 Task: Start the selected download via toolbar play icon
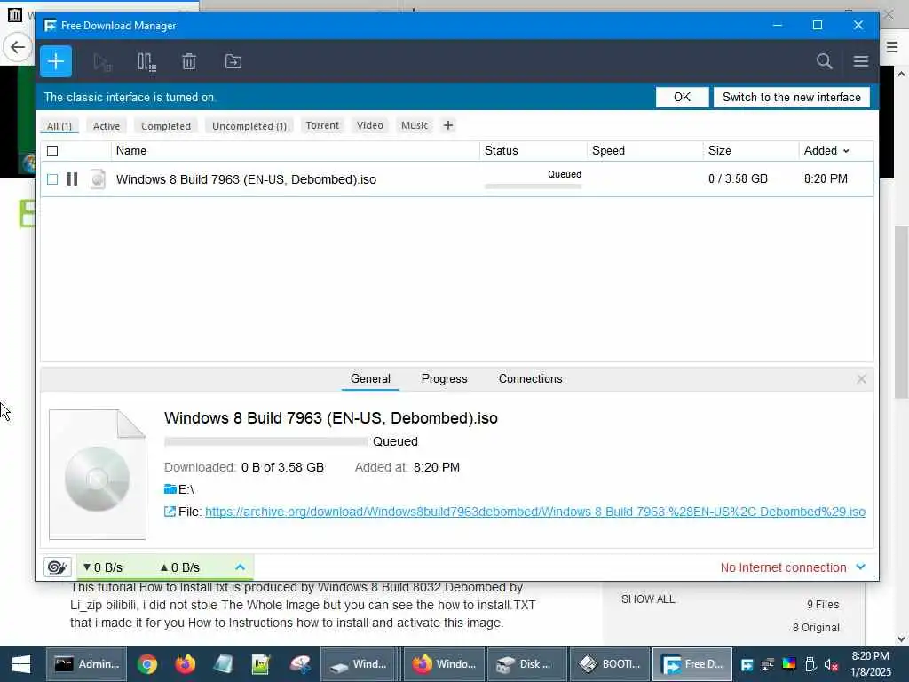click(102, 62)
